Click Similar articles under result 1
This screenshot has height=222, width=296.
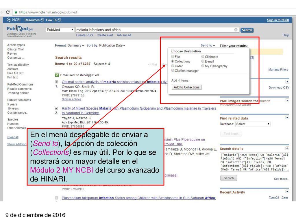tap(72, 99)
